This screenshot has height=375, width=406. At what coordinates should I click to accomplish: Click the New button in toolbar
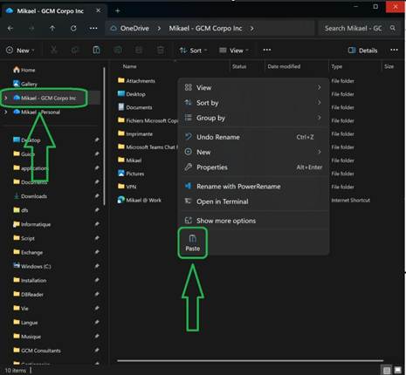(20, 51)
